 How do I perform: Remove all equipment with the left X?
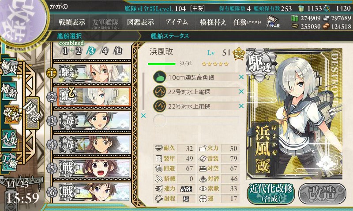pos(143,116)
